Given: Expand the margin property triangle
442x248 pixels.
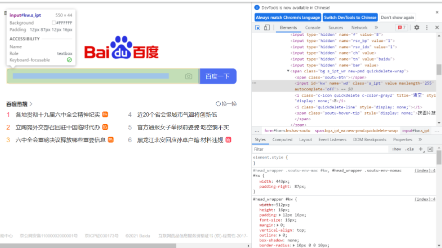Looking at the screenshot, I should tap(278, 225).
